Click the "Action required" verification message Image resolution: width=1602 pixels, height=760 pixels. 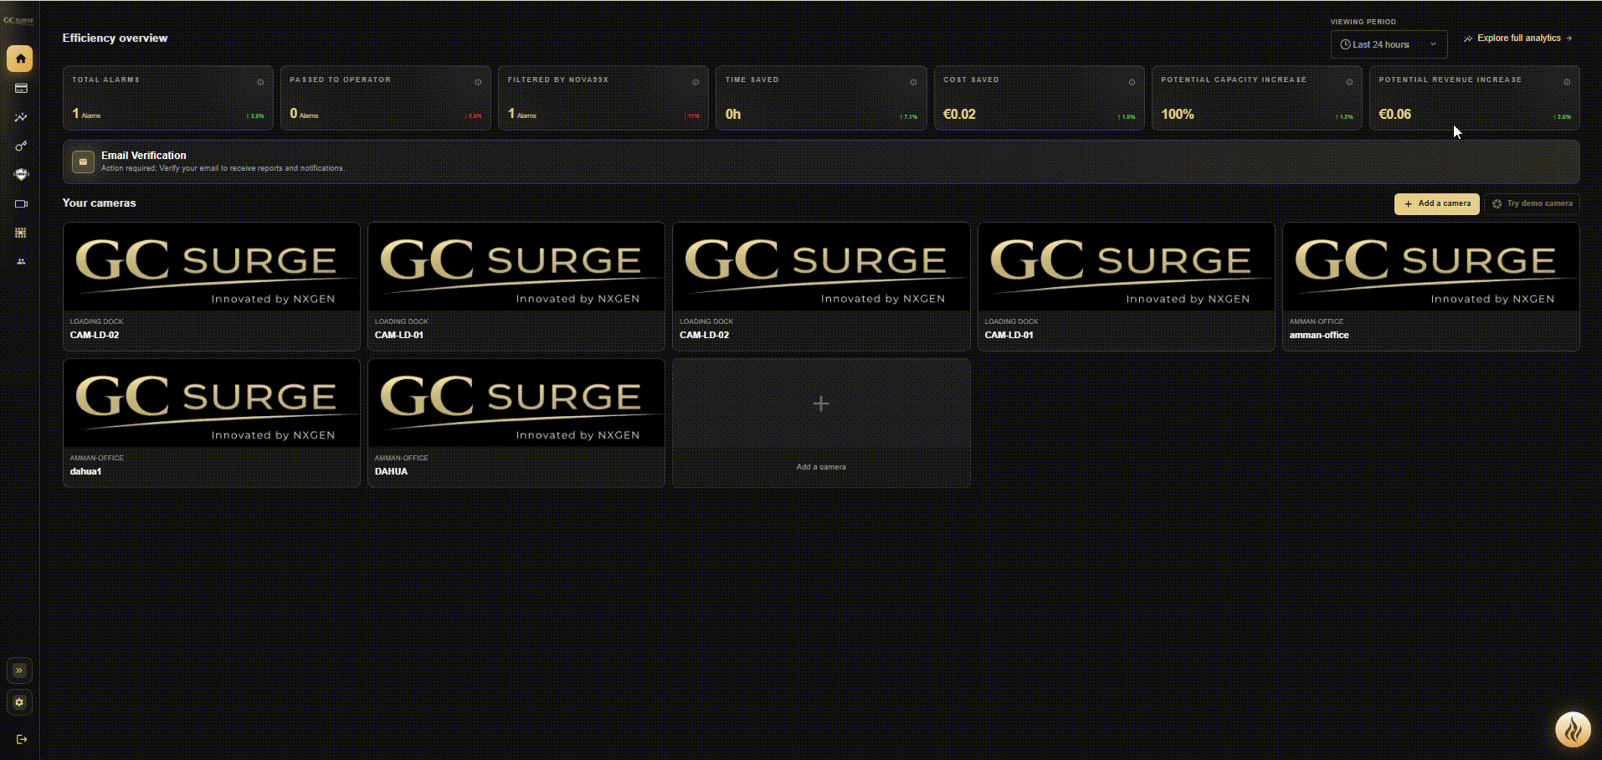pyautogui.click(x=223, y=168)
